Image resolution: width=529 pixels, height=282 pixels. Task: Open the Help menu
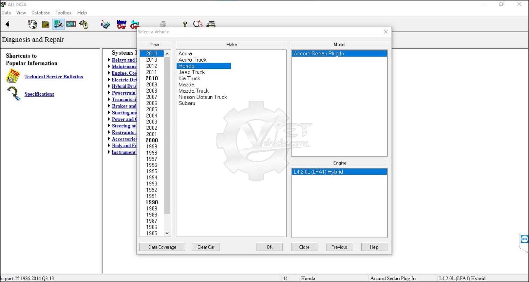click(x=82, y=13)
